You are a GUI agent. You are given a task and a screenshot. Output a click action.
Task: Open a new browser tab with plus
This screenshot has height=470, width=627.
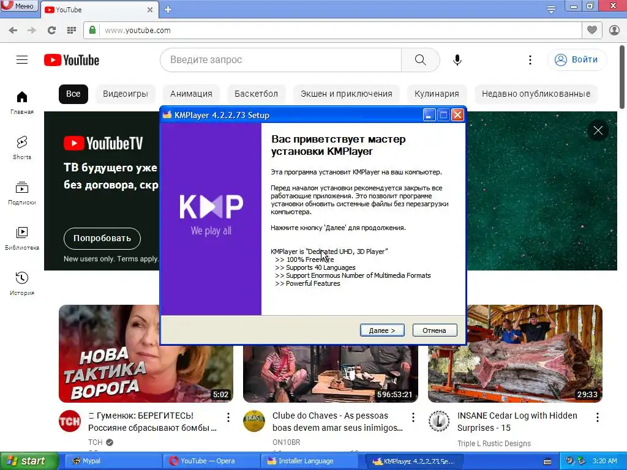(x=168, y=10)
